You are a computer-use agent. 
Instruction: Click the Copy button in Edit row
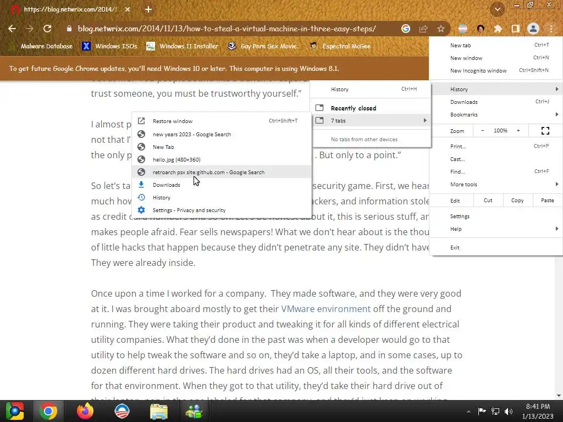pos(517,201)
